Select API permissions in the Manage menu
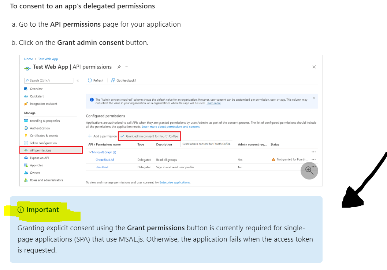This screenshot has height=270, width=387. pos(51,150)
